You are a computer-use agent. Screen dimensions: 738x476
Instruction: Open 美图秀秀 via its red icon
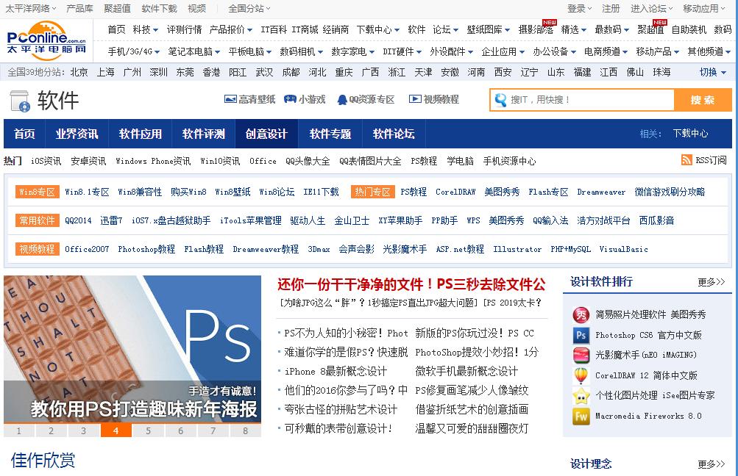point(581,314)
